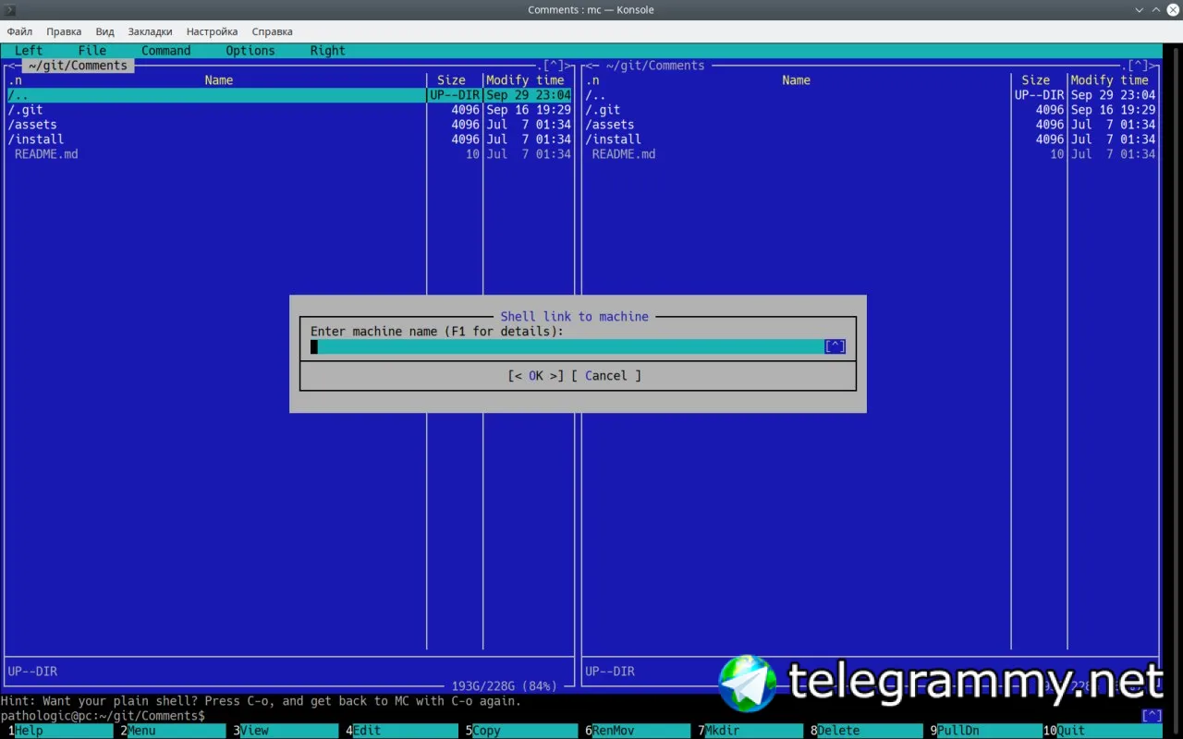This screenshot has height=739, width=1183.
Task: Toggle right panel .n sort indicator
Action: click(x=591, y=80)
